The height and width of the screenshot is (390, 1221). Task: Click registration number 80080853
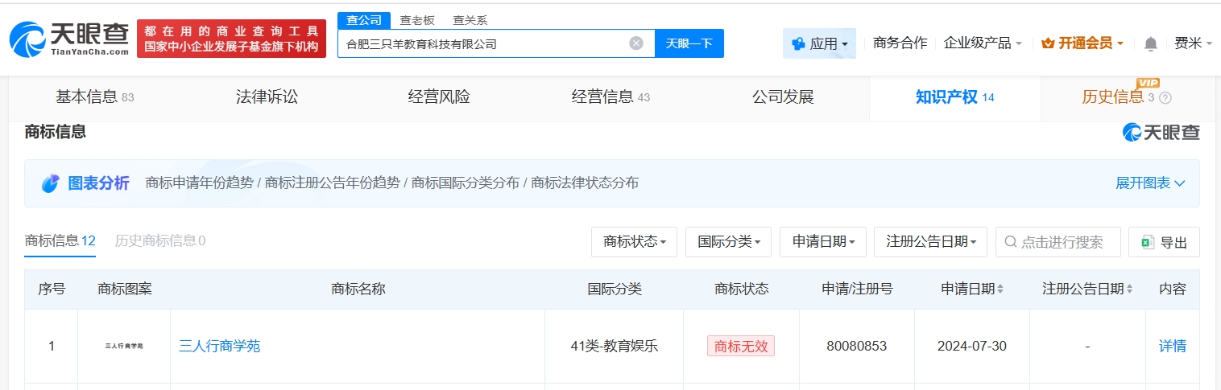pos(856,347)
